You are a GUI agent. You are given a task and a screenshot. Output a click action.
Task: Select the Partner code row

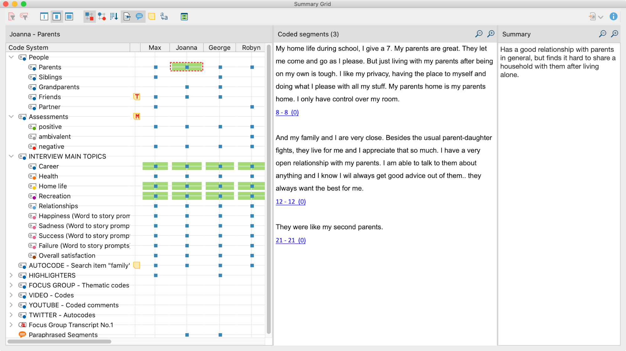point(49,107)
